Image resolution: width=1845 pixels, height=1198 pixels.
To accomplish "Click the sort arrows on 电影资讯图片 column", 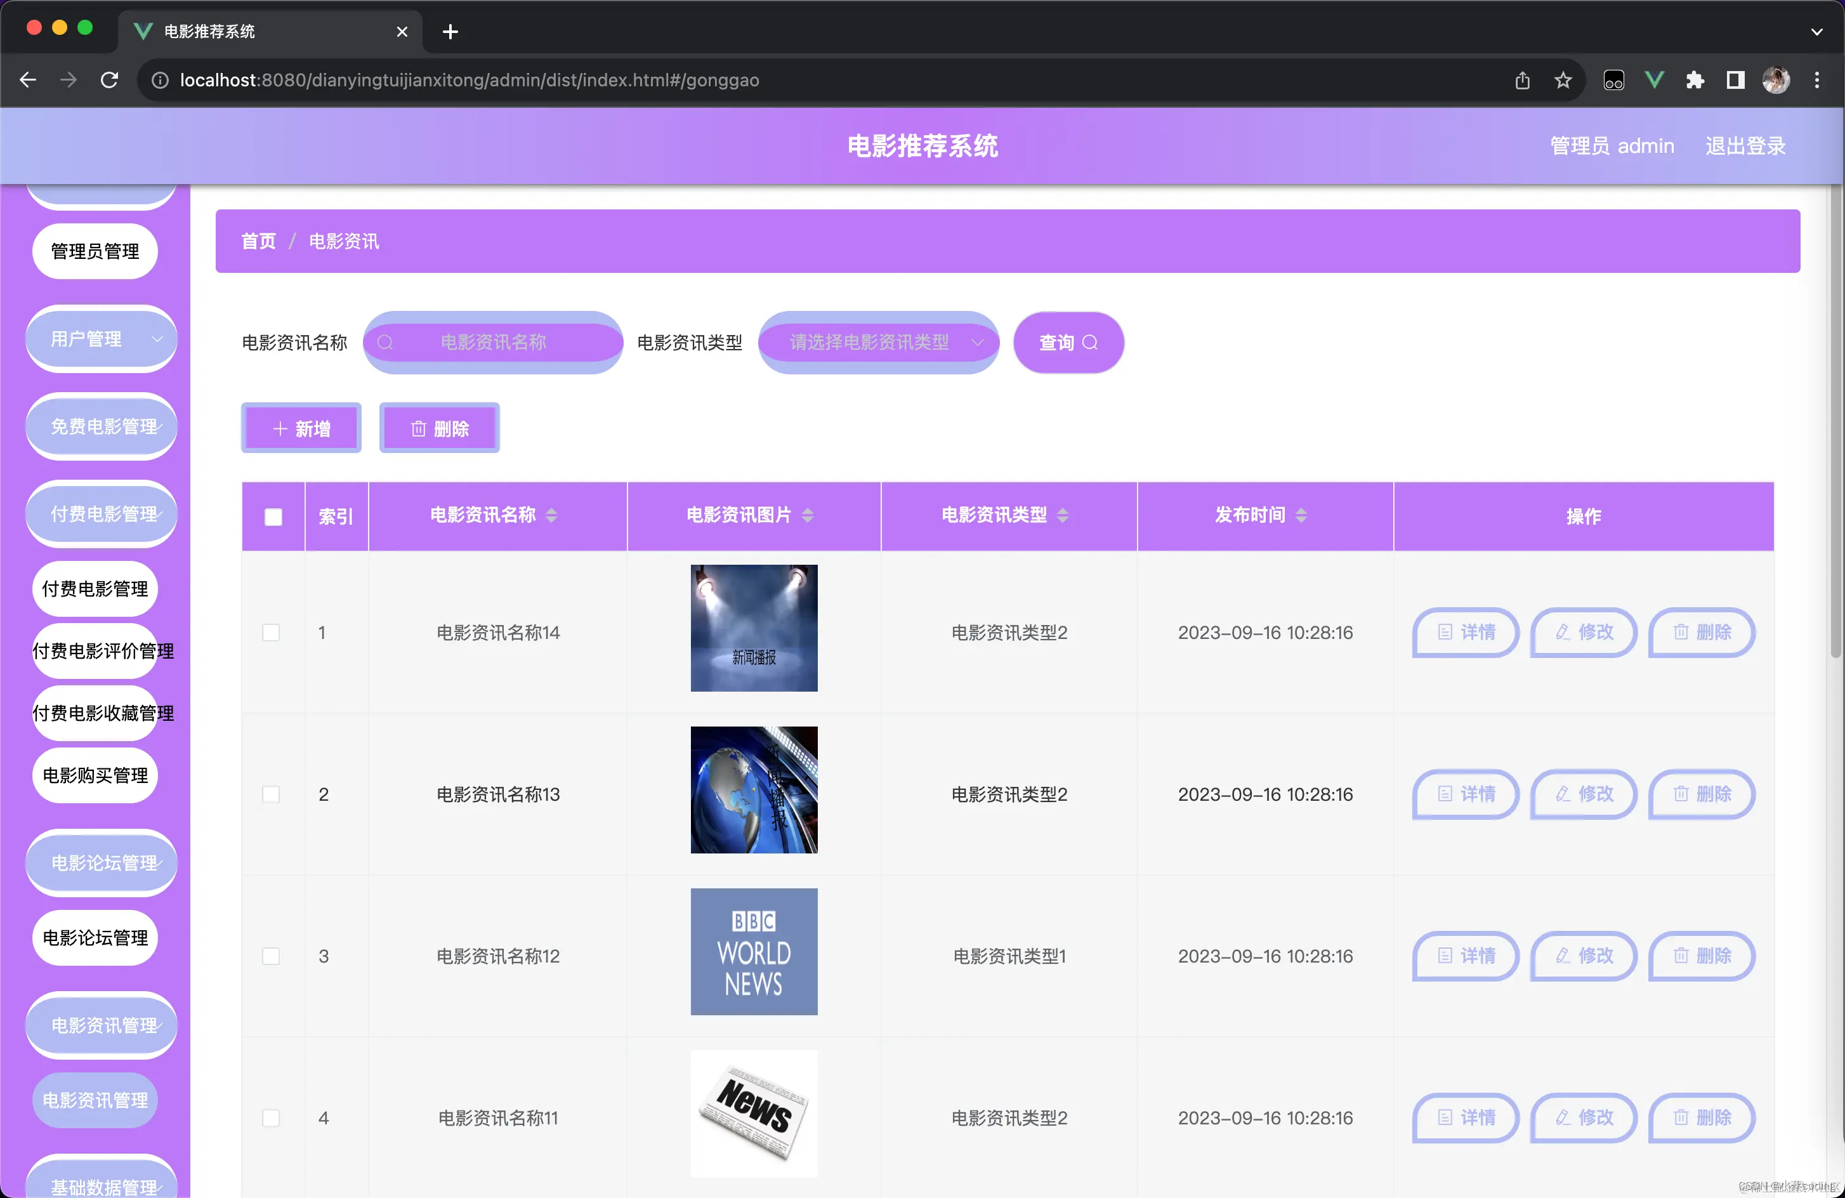I will click(x=807, y=516).
